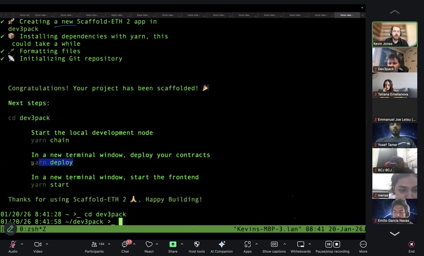Stop Video using the camera icon
Screen dimensions: 424x256
pos(38,244)
